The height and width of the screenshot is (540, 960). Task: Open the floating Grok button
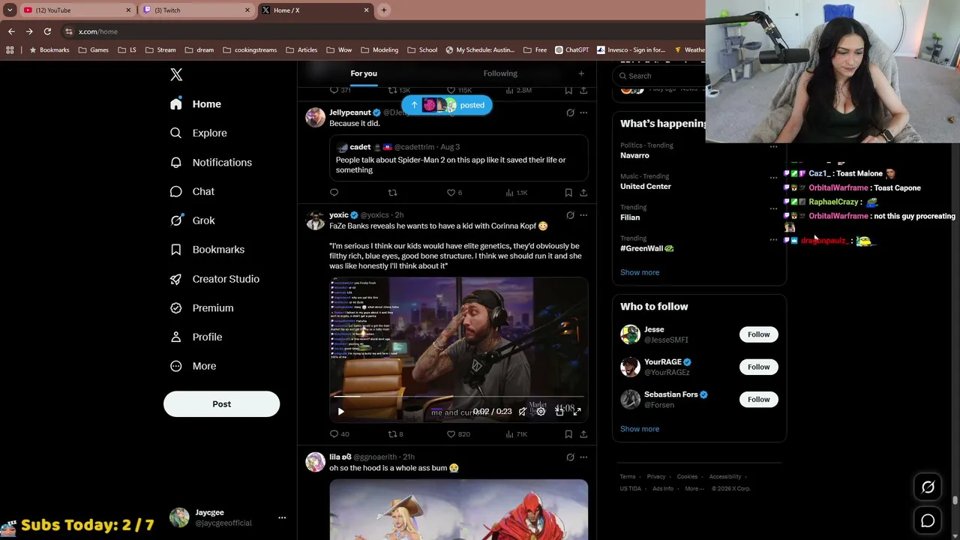[x=928, y=487]
